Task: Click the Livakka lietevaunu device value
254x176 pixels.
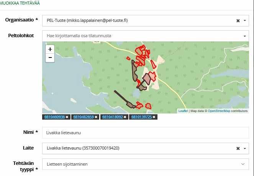Action: [x=83, y=148]
